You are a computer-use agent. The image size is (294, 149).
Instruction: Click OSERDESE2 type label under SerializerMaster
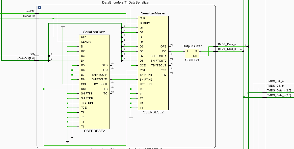[153, 112]
